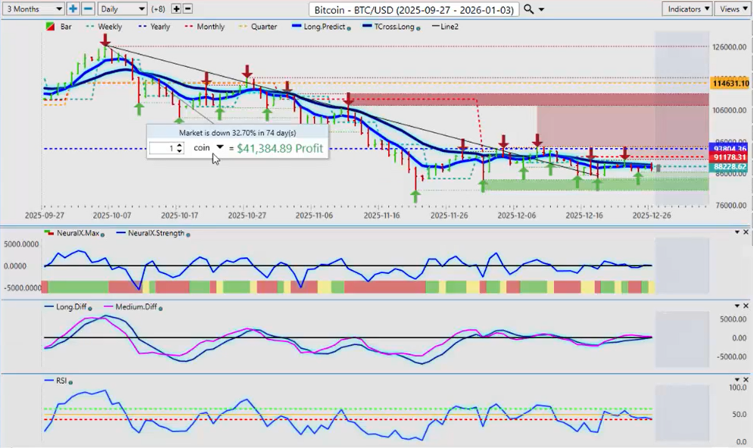Open the Indicators menu

686,9
